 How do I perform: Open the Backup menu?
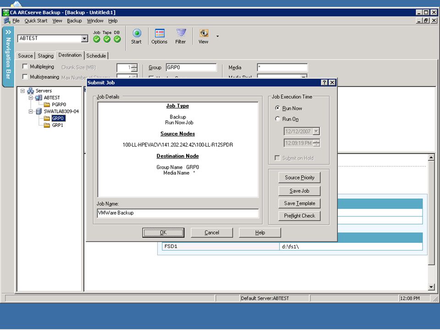tap(74, 21)
